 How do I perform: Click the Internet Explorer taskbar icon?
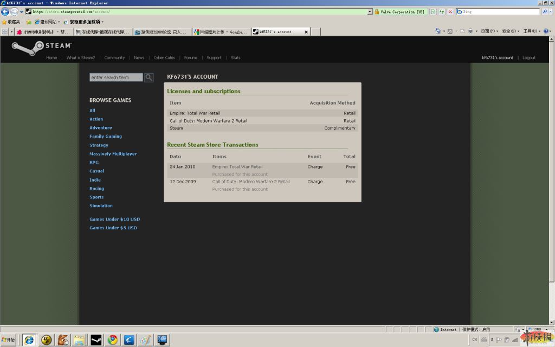click(29, 340)
